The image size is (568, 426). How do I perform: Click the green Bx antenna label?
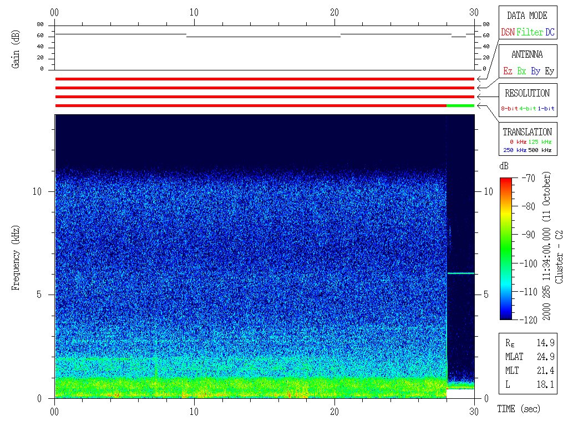coord(521,71)
